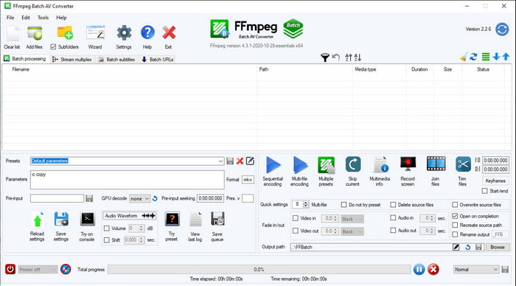The image size is (516, 286).
Task: Launch the Wizard tool
Action: click(95, 33)
